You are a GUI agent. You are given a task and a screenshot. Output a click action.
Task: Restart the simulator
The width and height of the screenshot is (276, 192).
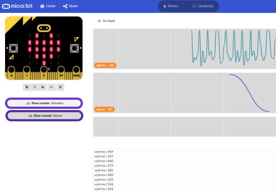coord(35,87)
